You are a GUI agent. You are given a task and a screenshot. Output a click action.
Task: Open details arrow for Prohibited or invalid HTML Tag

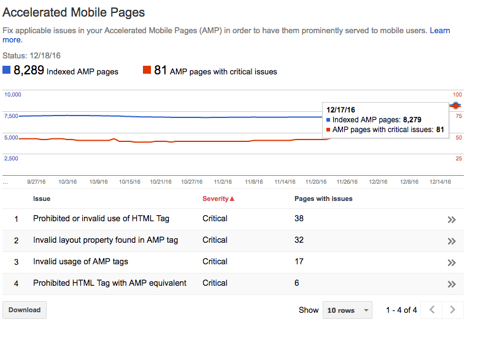click(x=452, y=219)
